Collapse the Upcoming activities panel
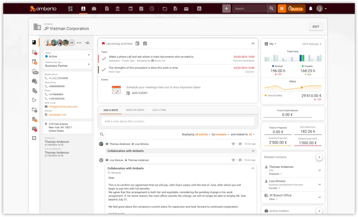358x217 pixels. tap(253, 44)
